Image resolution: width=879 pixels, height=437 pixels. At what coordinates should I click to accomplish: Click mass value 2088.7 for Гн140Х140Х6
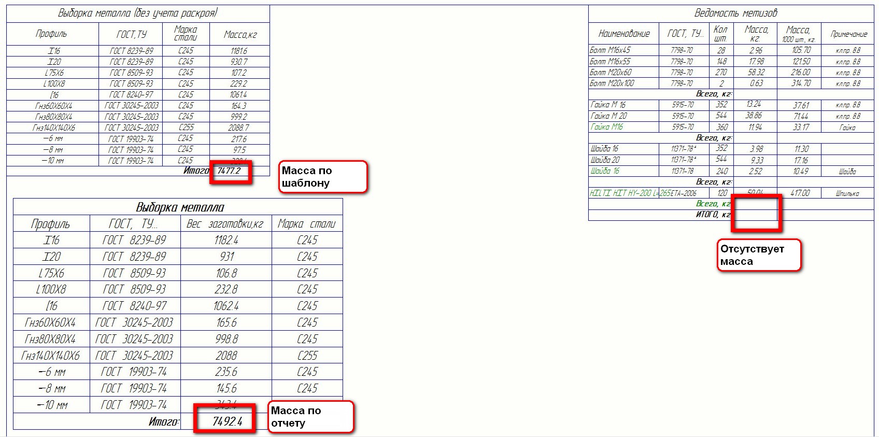239,128
